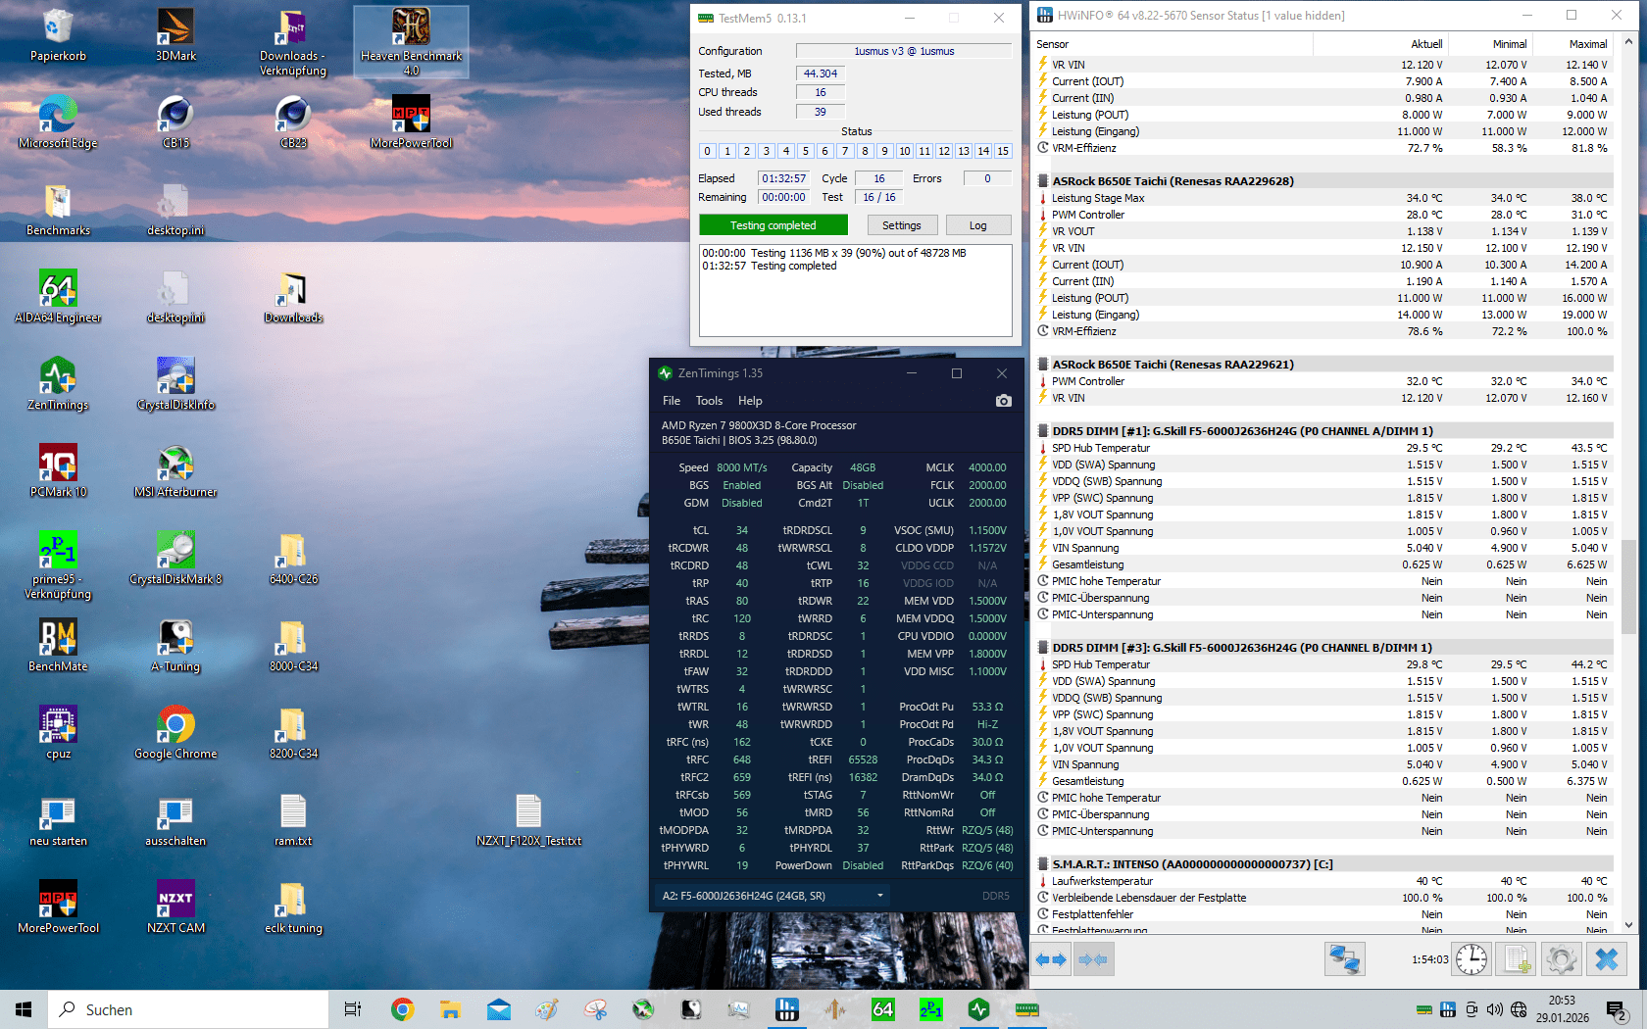Image resolution: width=1647 pixels, height=1029 pixels.
Task: Open HWiNFO sensor settings gear
Action: click(1561, 959)
